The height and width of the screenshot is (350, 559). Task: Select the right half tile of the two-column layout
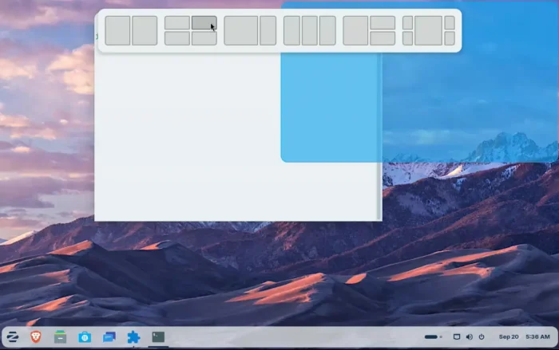(145, 30)
